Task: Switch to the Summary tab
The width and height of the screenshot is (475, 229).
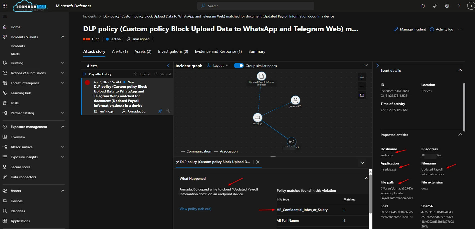Action: point(257,51)
